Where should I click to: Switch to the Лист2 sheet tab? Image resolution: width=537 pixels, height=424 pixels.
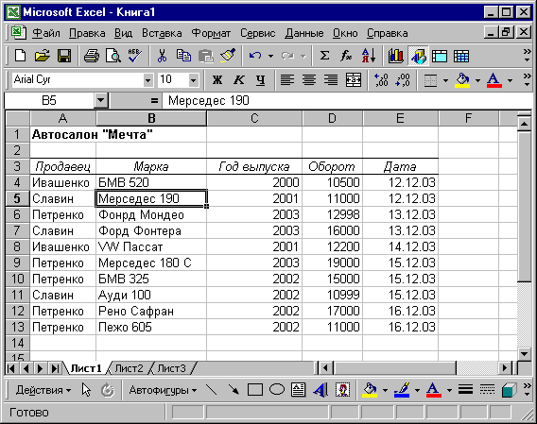point(129,368)
